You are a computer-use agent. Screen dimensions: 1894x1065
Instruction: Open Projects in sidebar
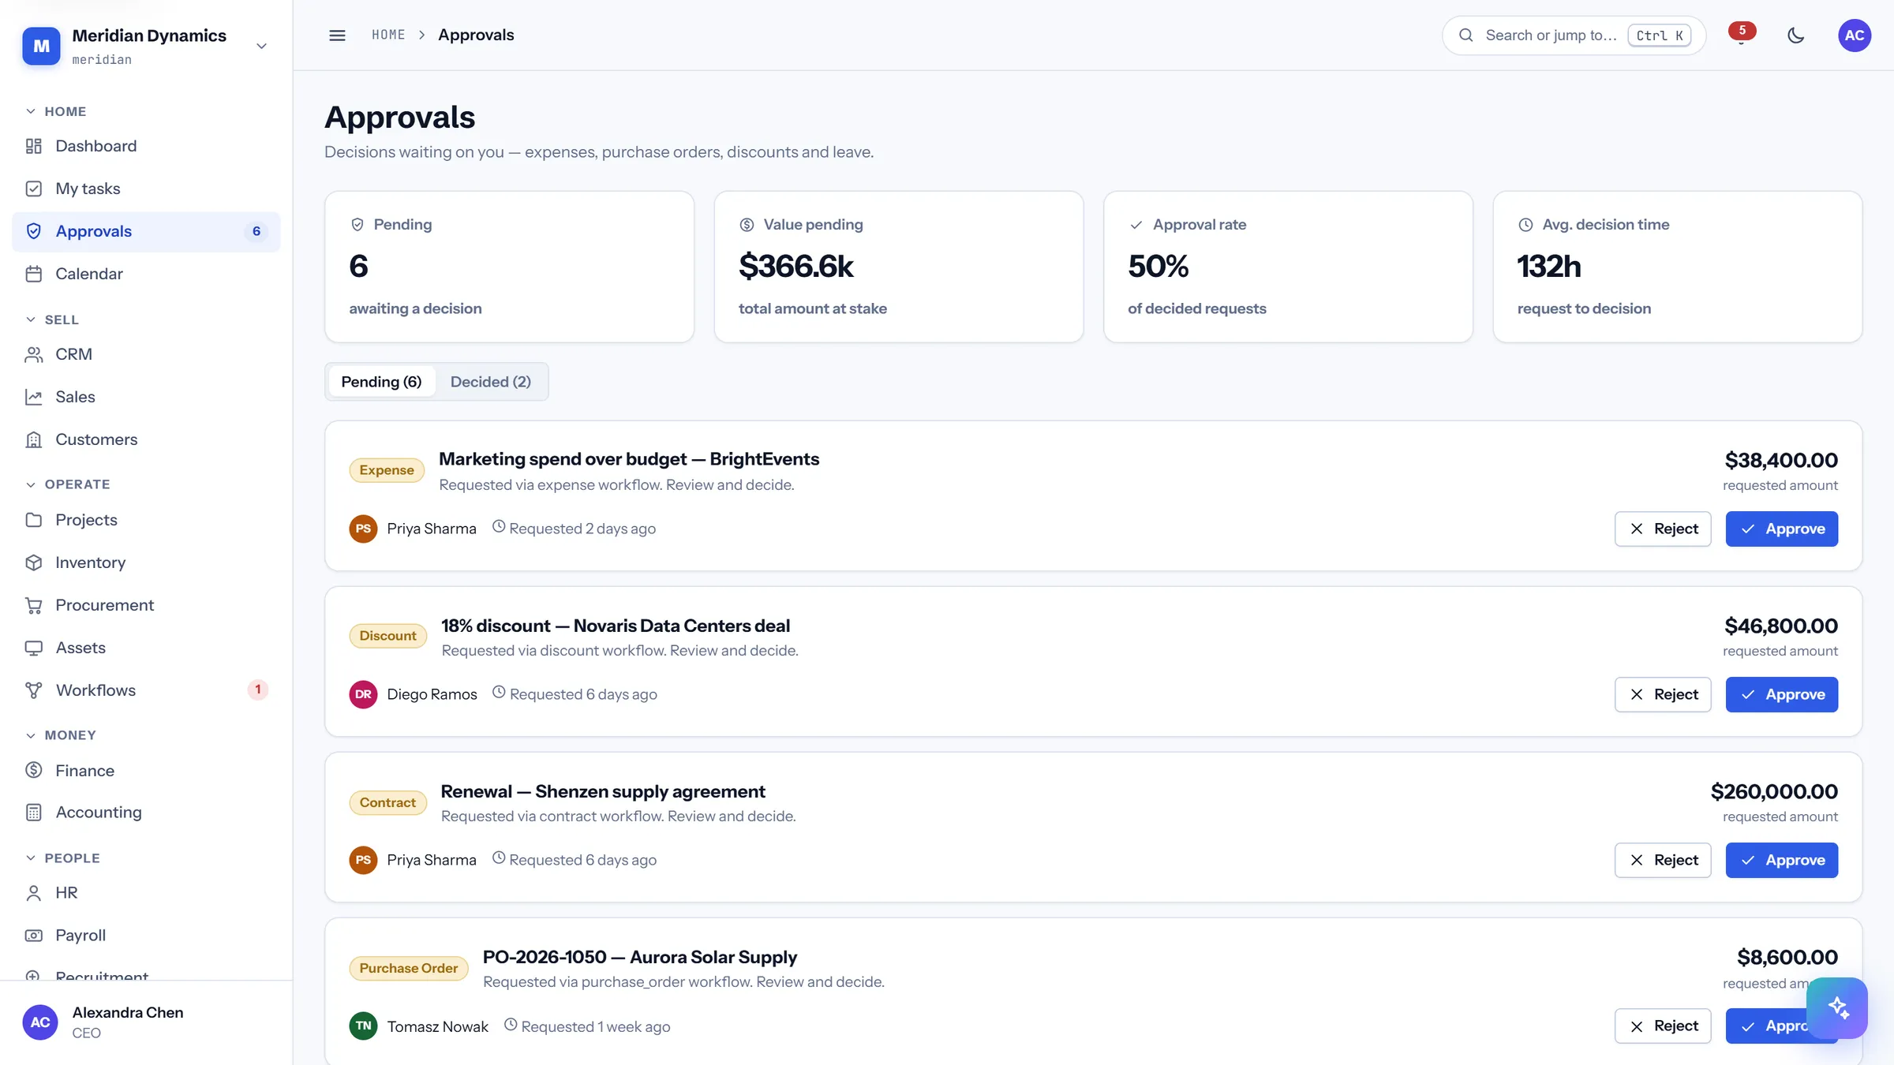click(146, 520)
